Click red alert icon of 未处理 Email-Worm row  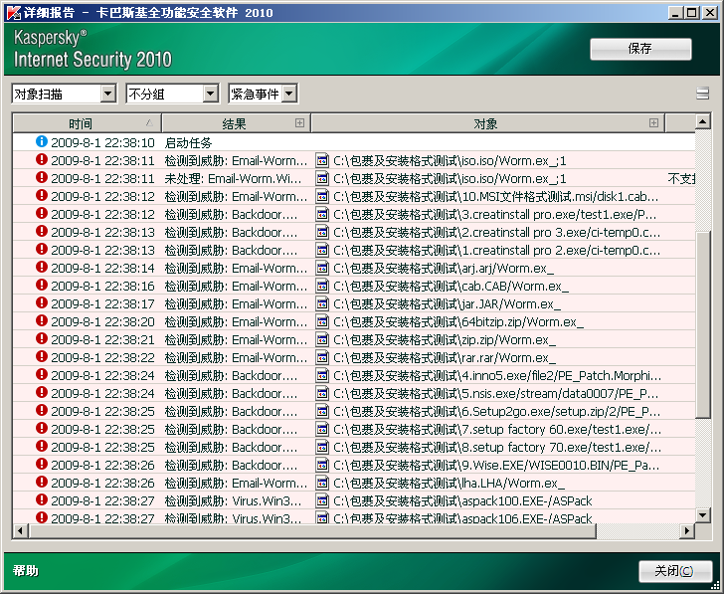tap(42, 177)
